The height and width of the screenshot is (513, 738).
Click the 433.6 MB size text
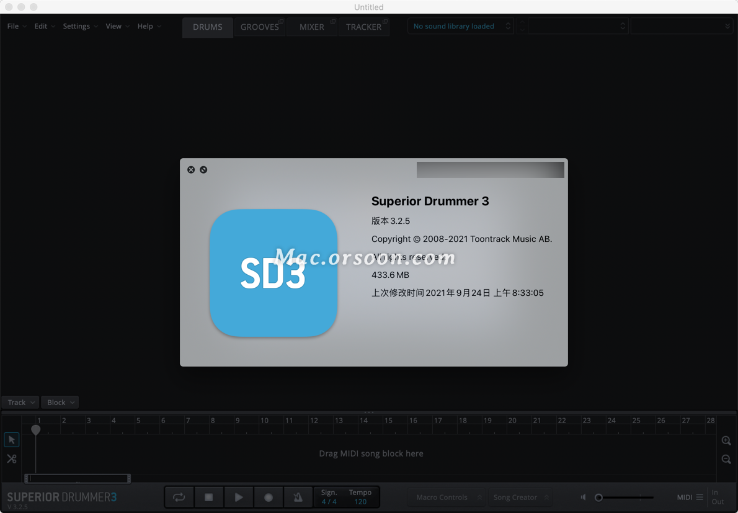coord(390,275)
